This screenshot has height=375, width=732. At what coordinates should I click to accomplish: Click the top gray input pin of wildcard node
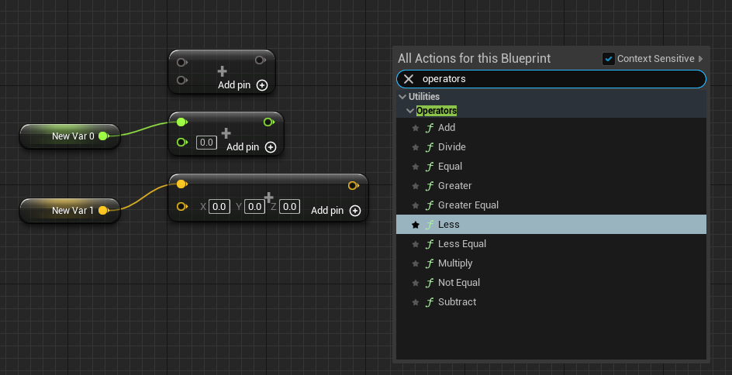[182, 62]
